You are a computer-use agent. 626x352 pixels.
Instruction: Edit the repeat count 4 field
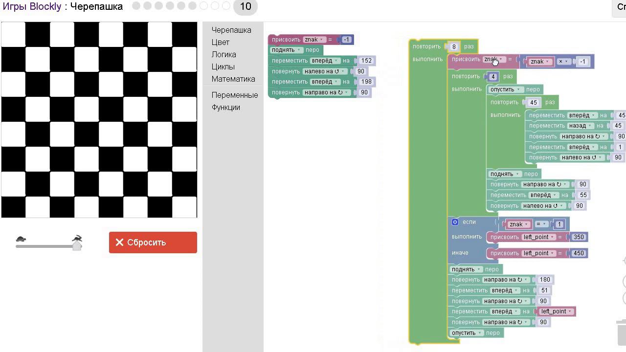click(x=493, y=77)
